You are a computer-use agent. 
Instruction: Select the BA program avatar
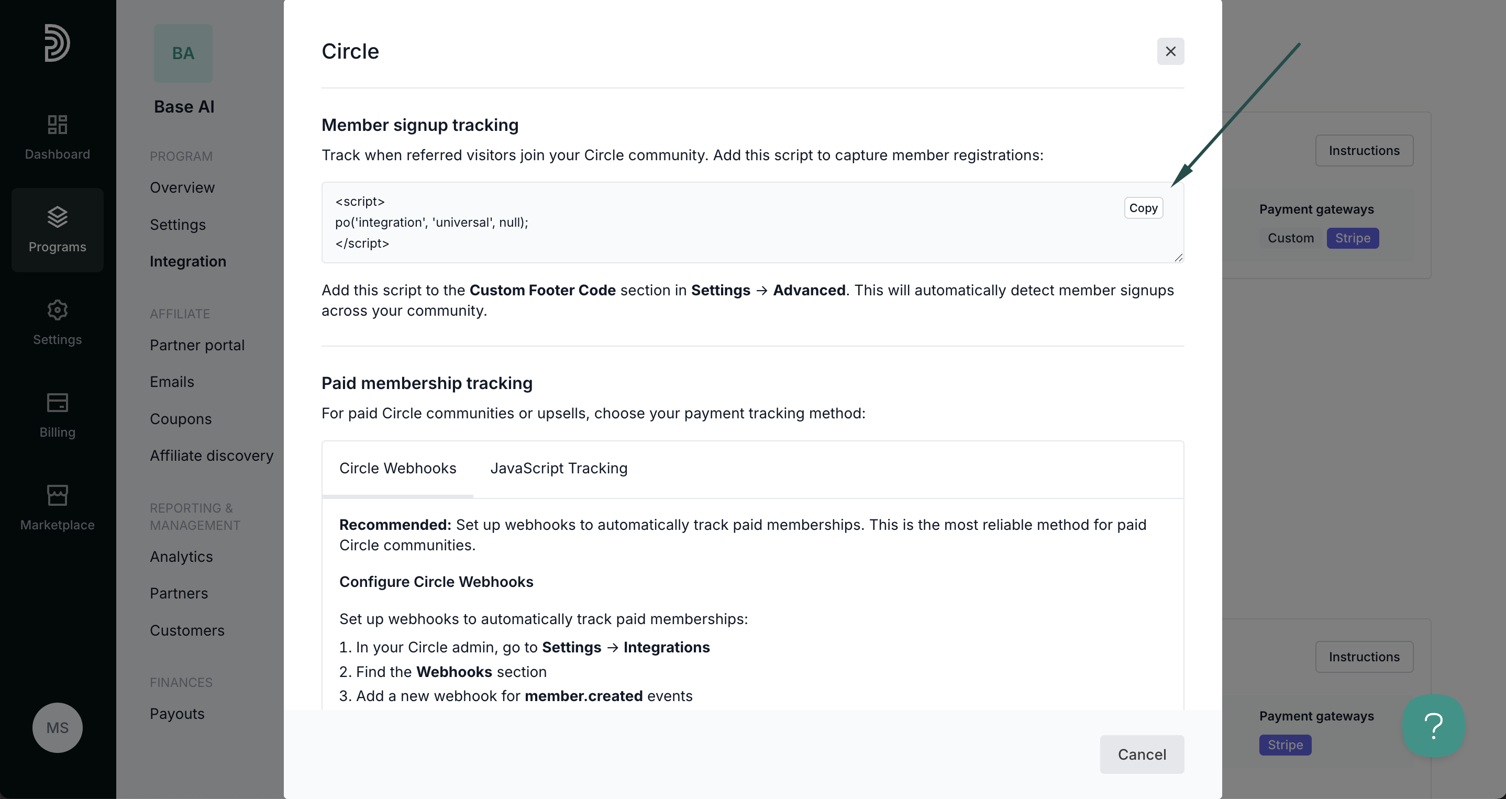pos(183,53)
